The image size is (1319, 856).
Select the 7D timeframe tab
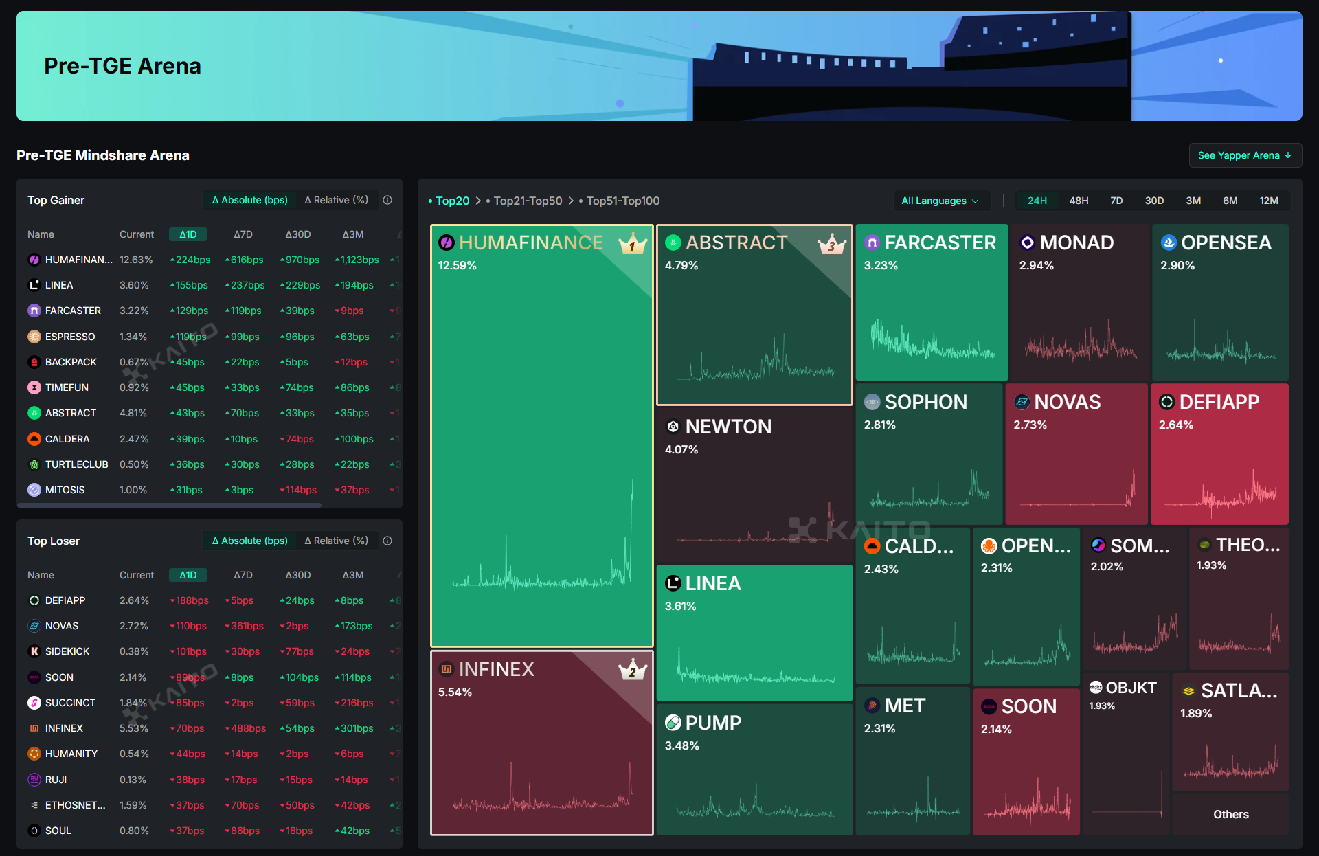(x=1116, y=201)
